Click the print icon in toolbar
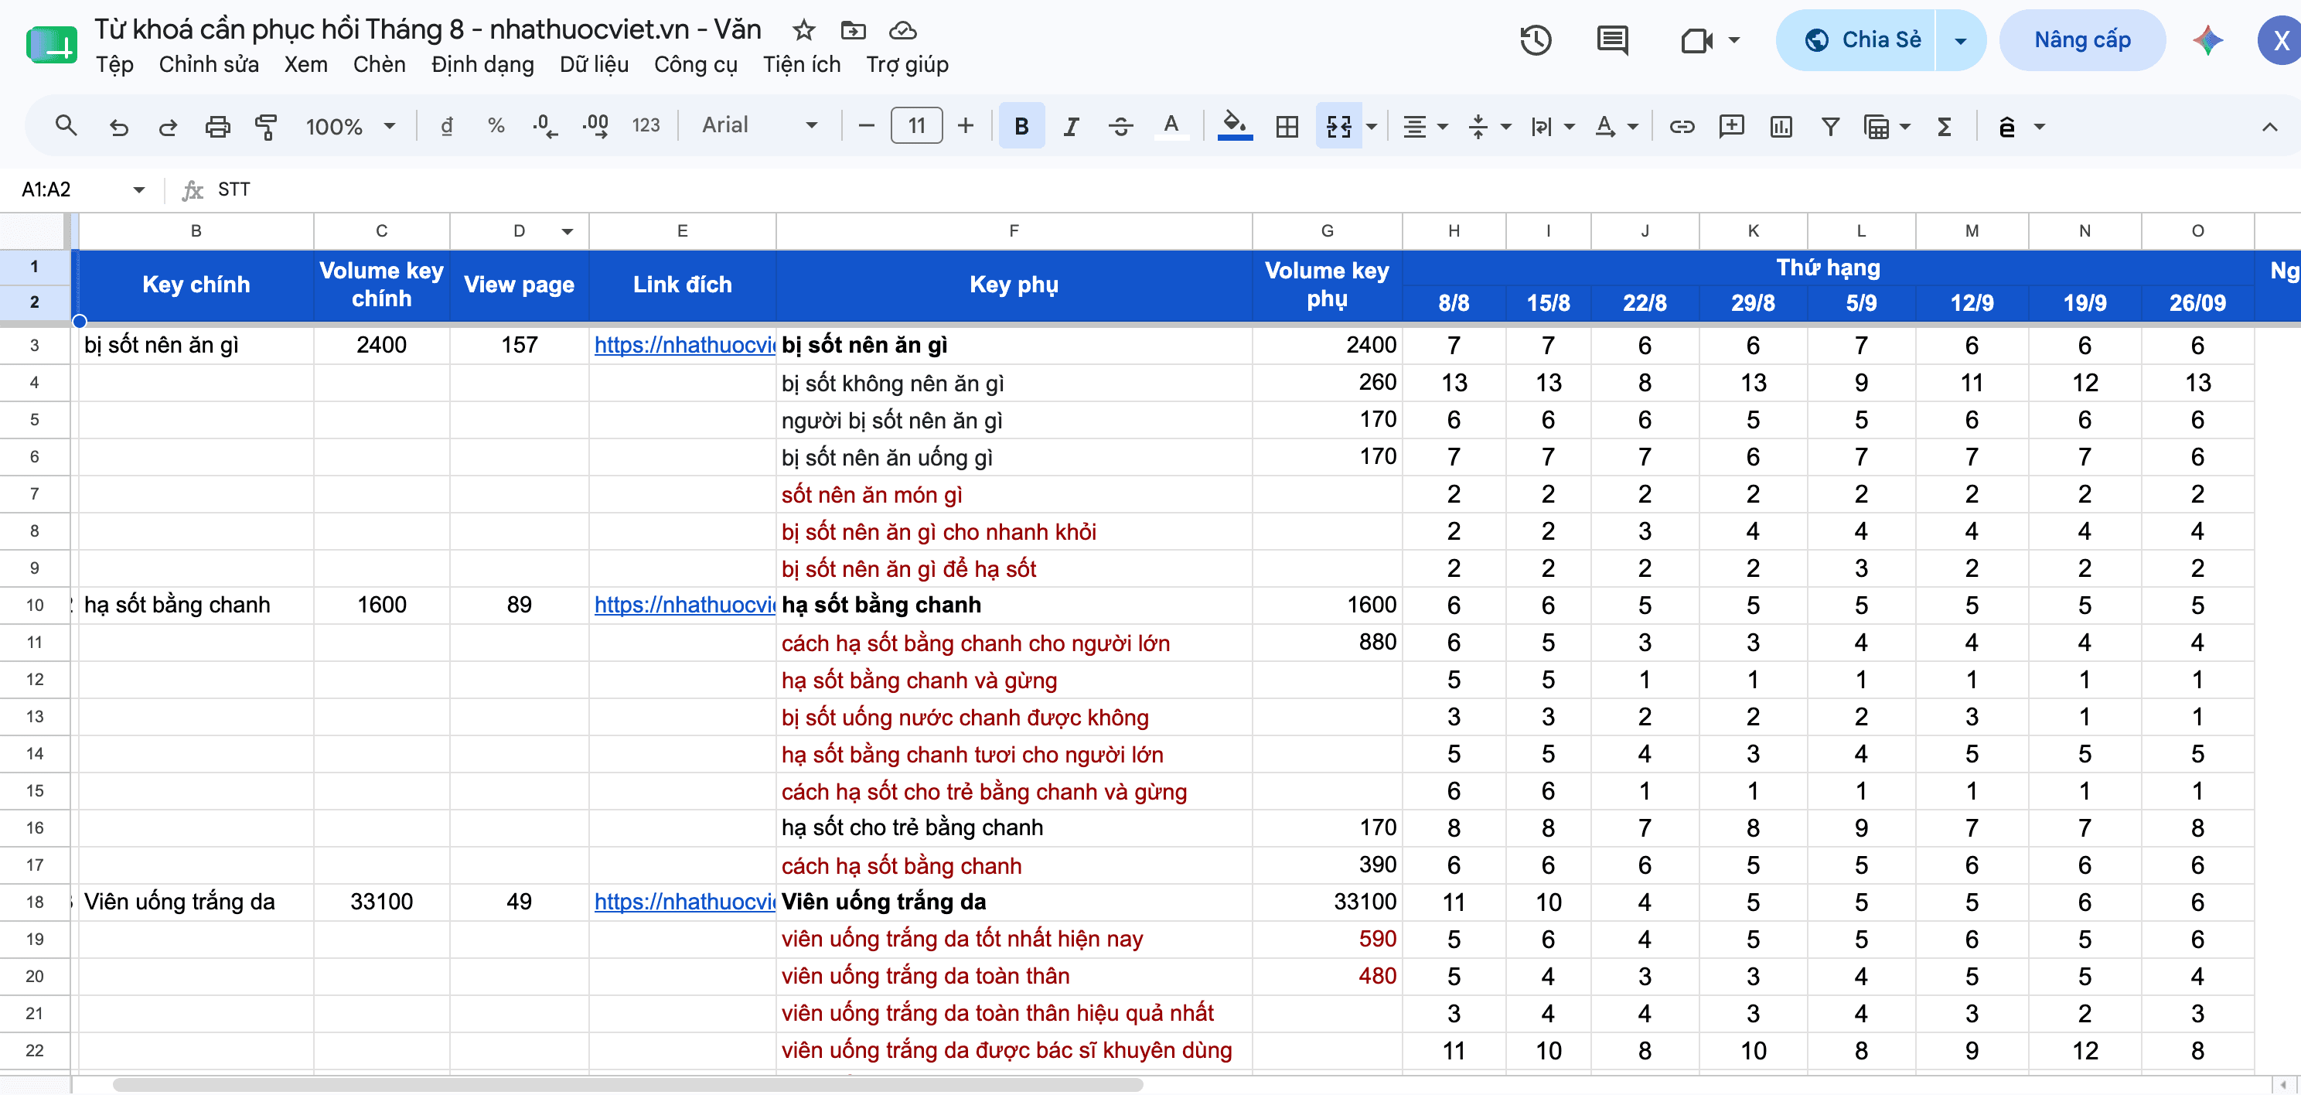The width and height of the screenshot is (2301, 1095). point(217,126)
